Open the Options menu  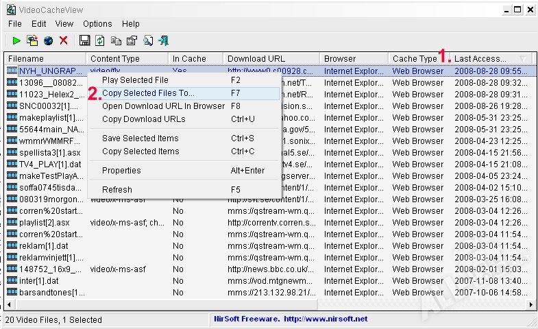[x=97, y=24]
